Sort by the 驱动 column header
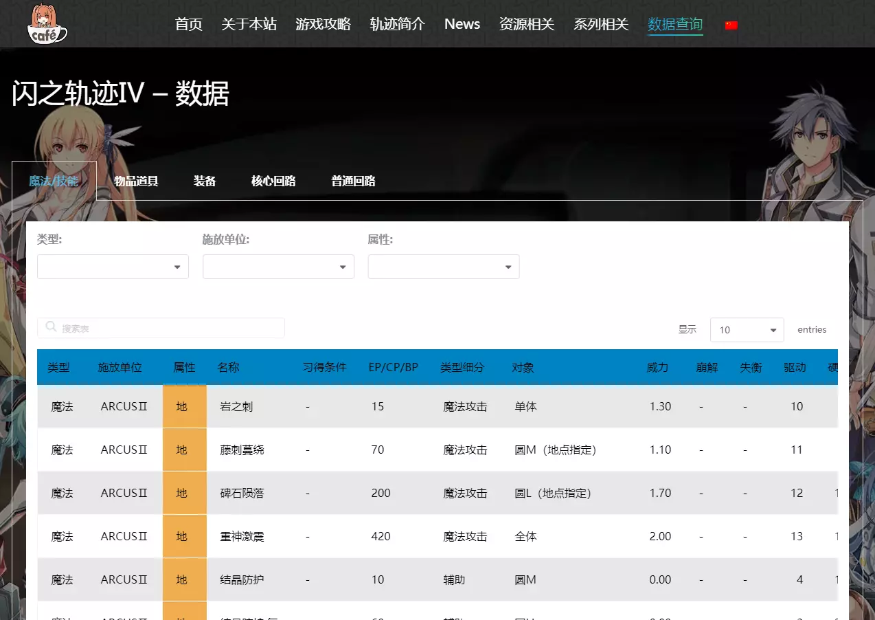Image resolution: width=875 pixels, height=620 pixels. click(x=795, y=368)
